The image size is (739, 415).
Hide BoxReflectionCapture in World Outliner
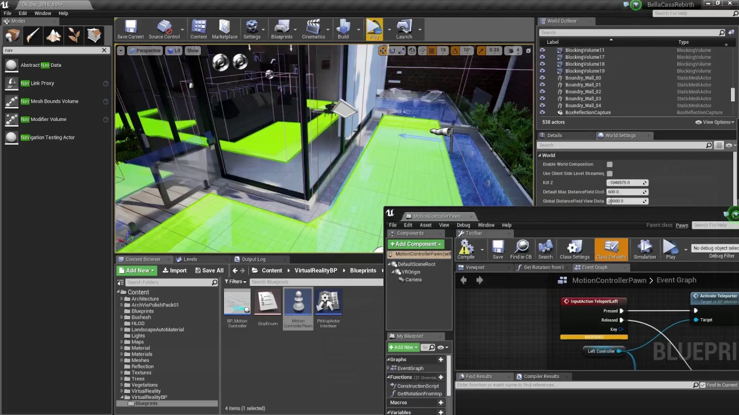(542, 112)
